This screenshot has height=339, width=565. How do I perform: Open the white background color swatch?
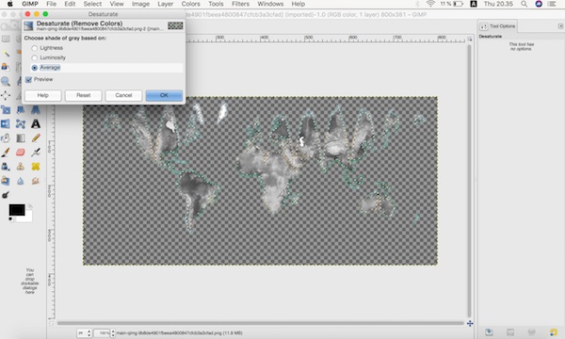pos(26,218)
